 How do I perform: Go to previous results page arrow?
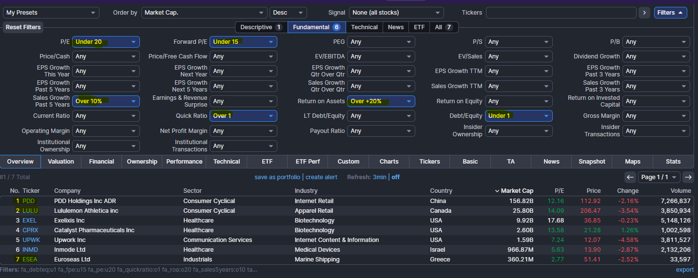point(630,177)
